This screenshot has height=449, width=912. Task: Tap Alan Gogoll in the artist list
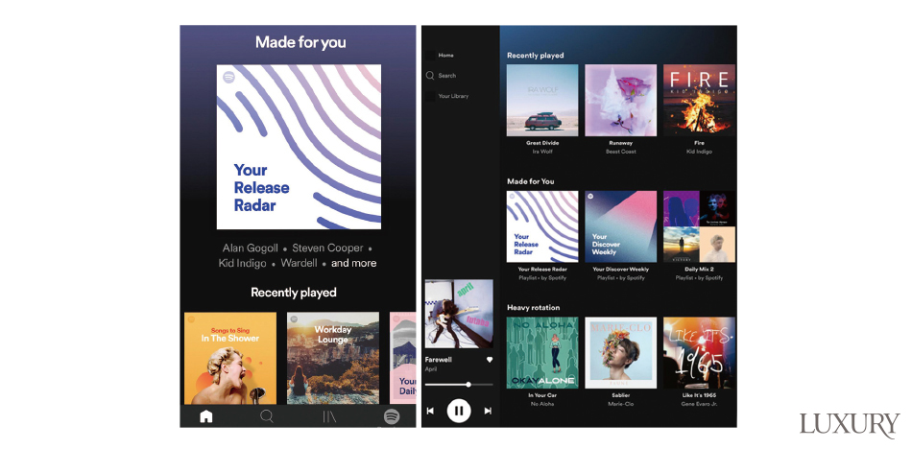point(251,248)
